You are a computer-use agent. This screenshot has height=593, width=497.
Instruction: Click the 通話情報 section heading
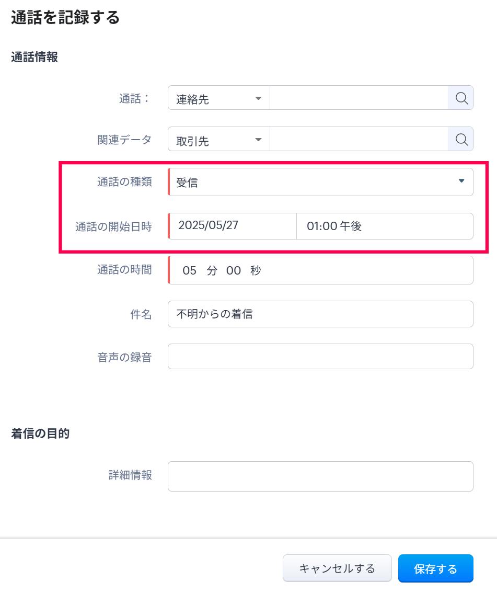point(34,57)
